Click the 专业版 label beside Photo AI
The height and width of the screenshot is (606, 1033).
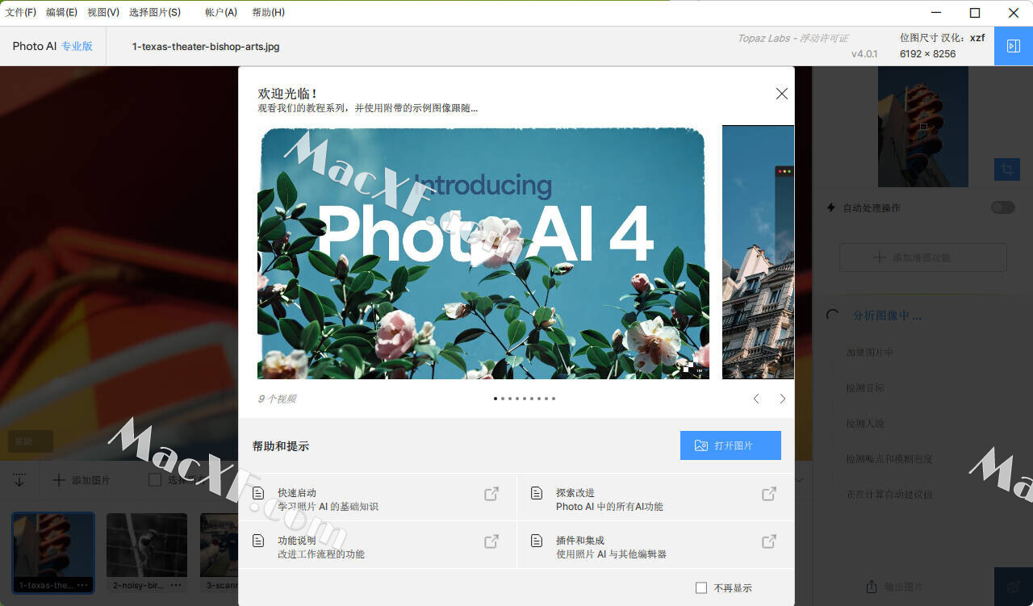[x=77, y=46]
